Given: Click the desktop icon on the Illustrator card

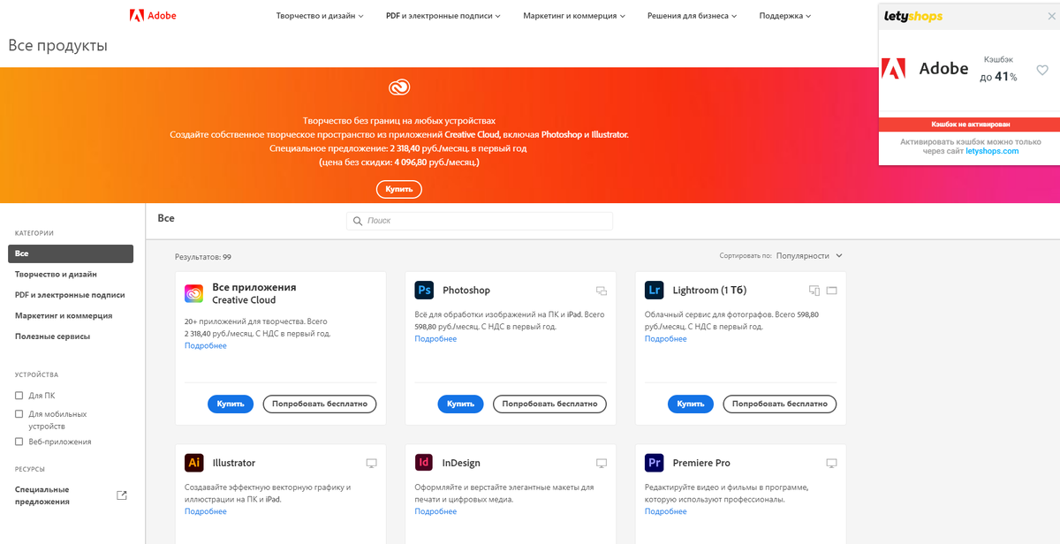Looking at the screenshot, I should point(372,463).
